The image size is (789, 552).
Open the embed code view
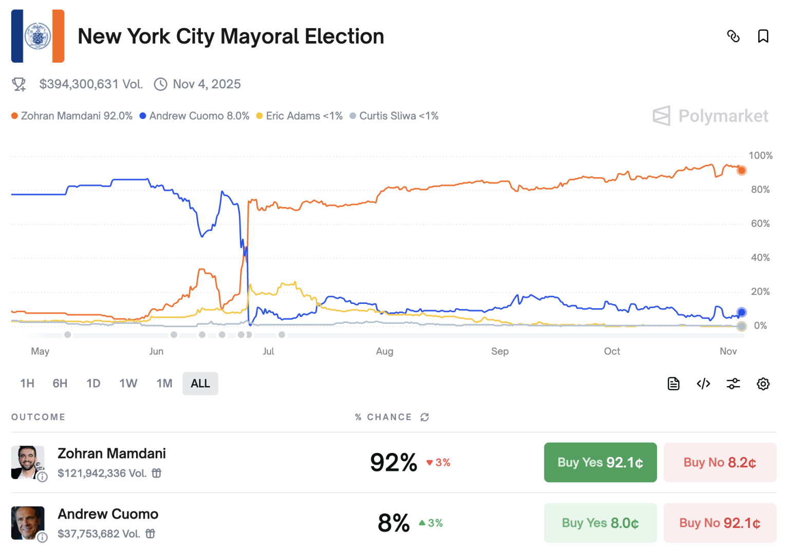(x=703, y=383)
